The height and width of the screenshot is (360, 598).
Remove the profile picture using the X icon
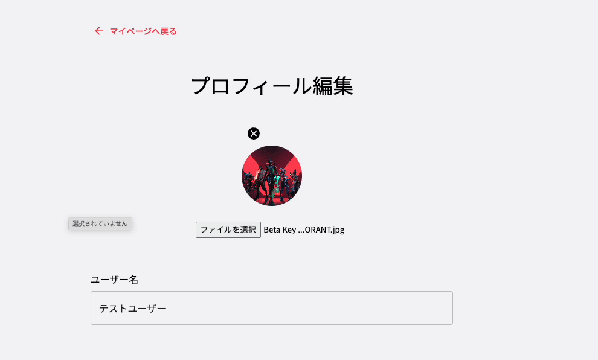(x=254, y=133)
